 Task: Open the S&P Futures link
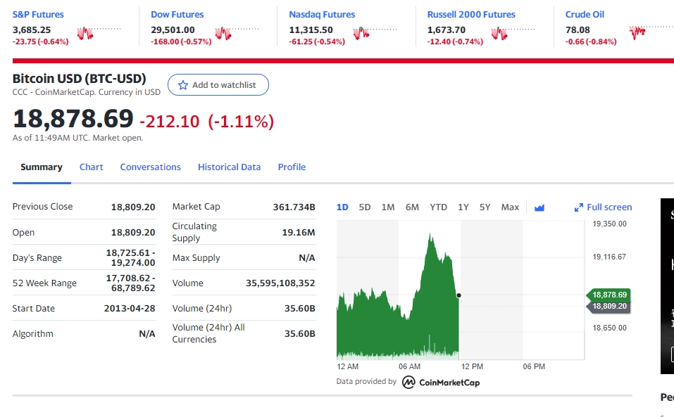point(38,14)
